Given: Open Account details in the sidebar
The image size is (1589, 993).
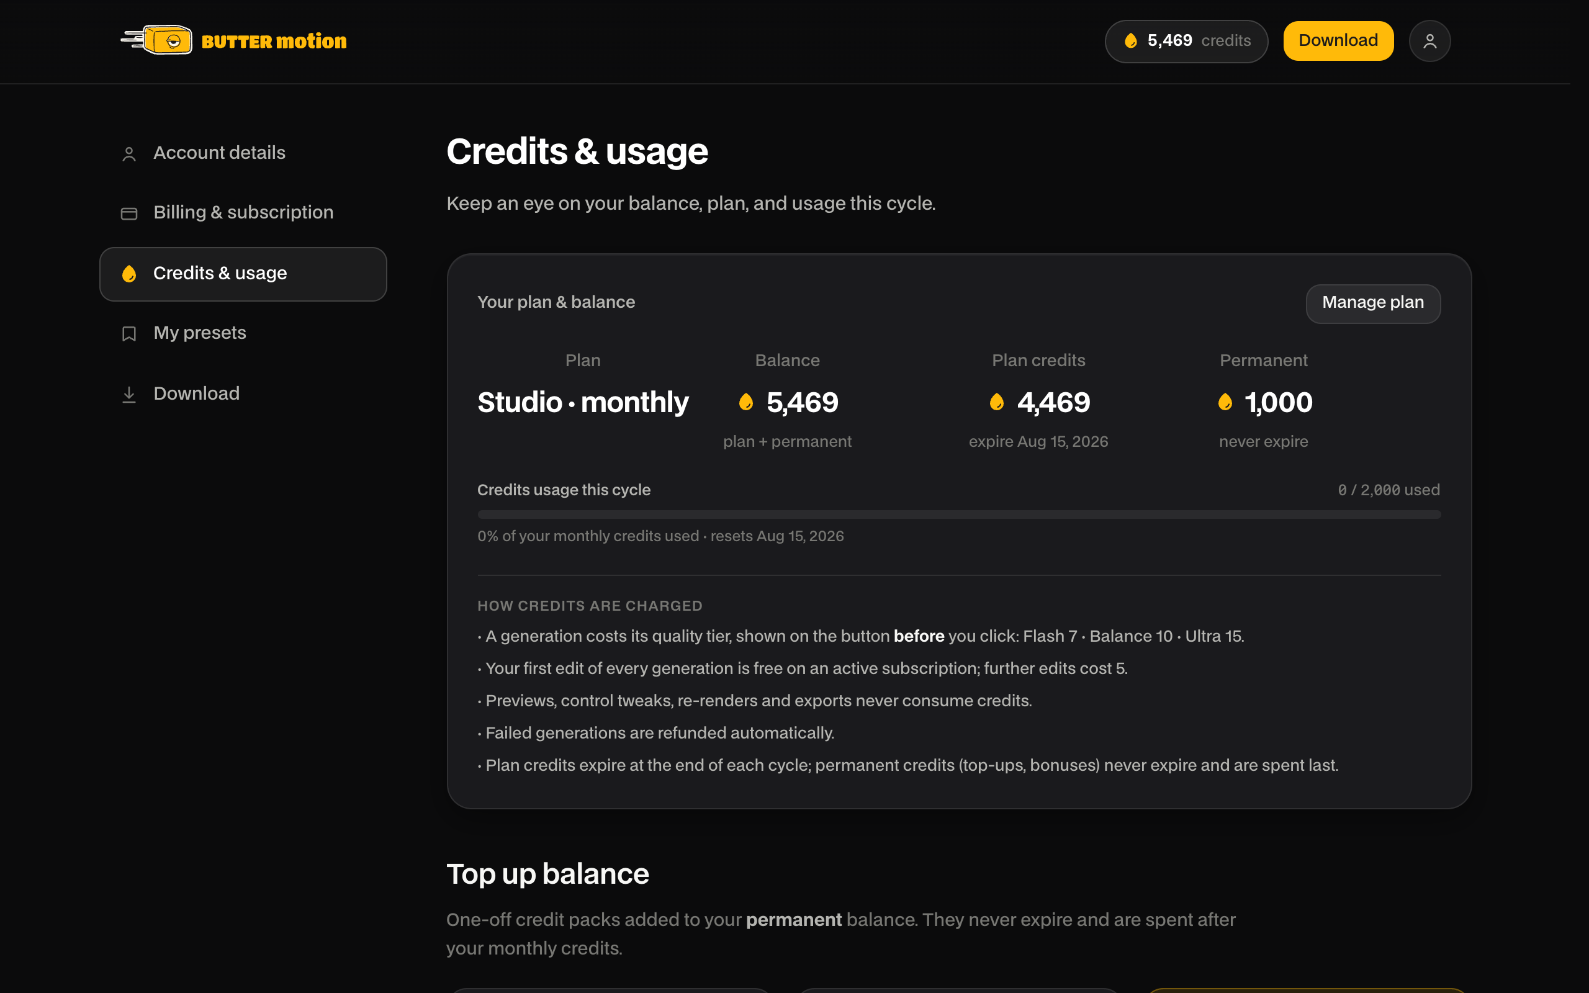Looking at the screenshot, I should 243,153.
